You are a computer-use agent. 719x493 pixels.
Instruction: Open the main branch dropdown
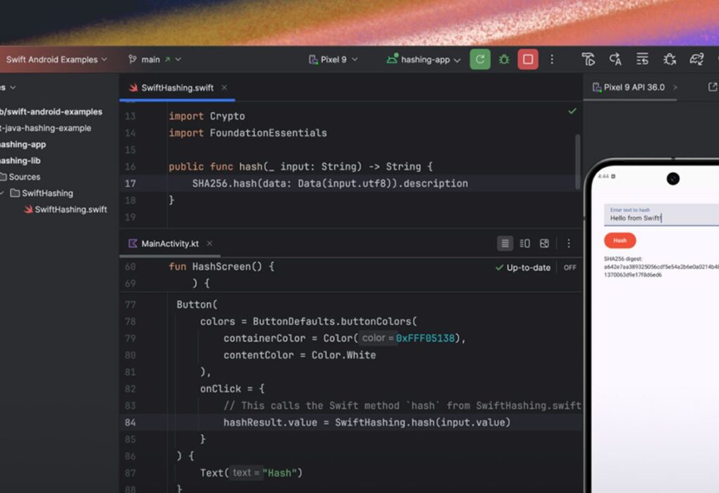(x=154, y=60)
